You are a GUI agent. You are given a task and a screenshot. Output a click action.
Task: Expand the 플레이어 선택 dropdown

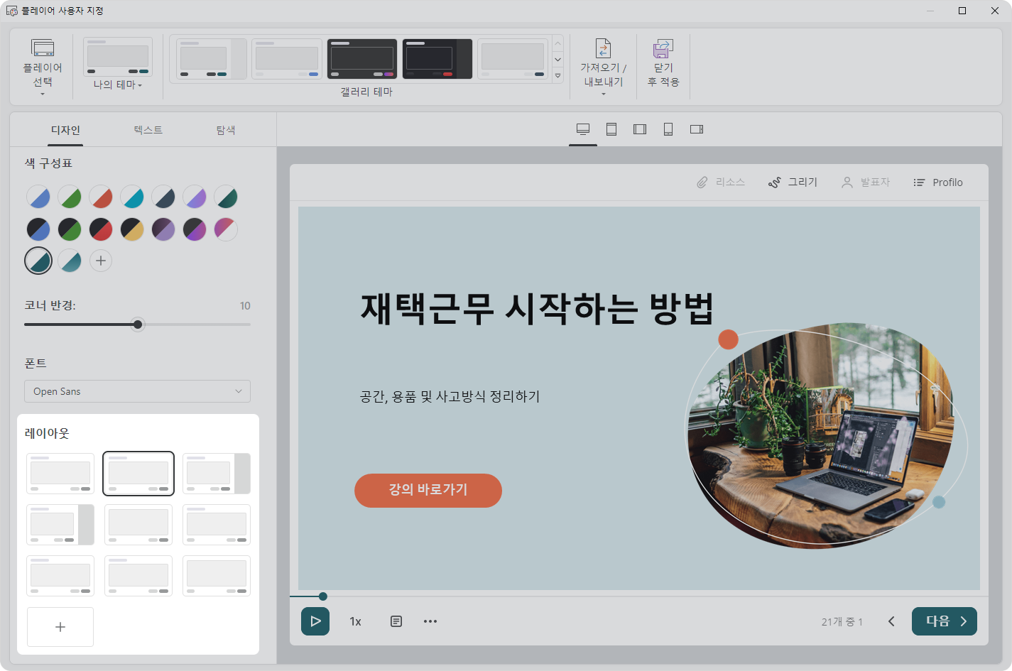tap(43, 67)
